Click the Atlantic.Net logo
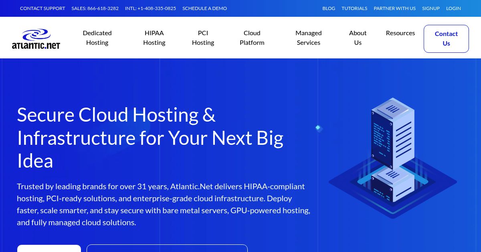 click(x=36, y=39)
